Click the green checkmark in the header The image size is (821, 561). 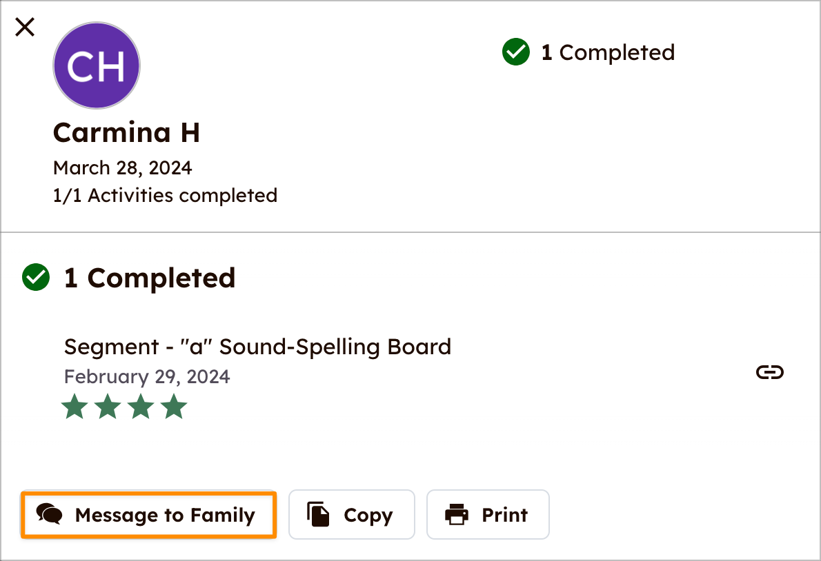(x=516, y=52)
